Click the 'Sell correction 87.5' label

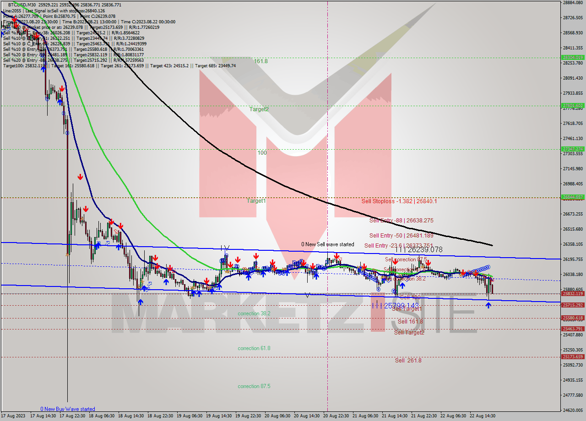pos(406,259)
